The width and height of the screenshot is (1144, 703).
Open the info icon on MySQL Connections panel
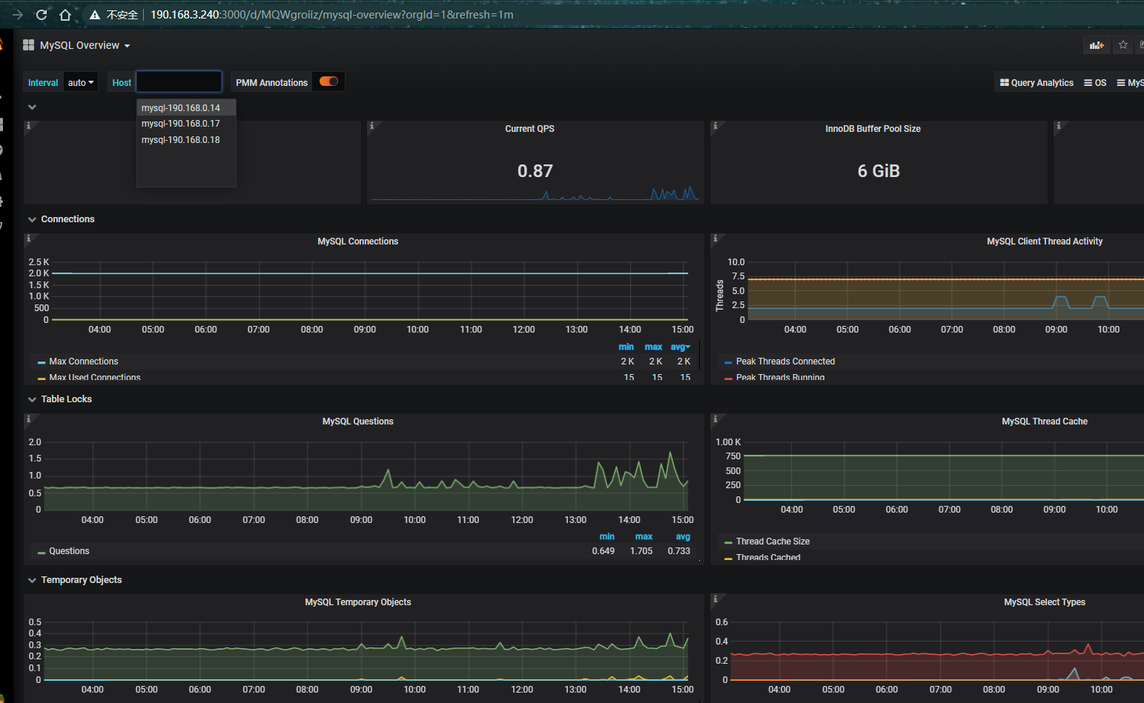(x=28, y=239)
